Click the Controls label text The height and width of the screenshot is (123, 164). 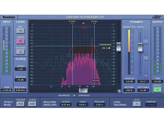point(84,95)
